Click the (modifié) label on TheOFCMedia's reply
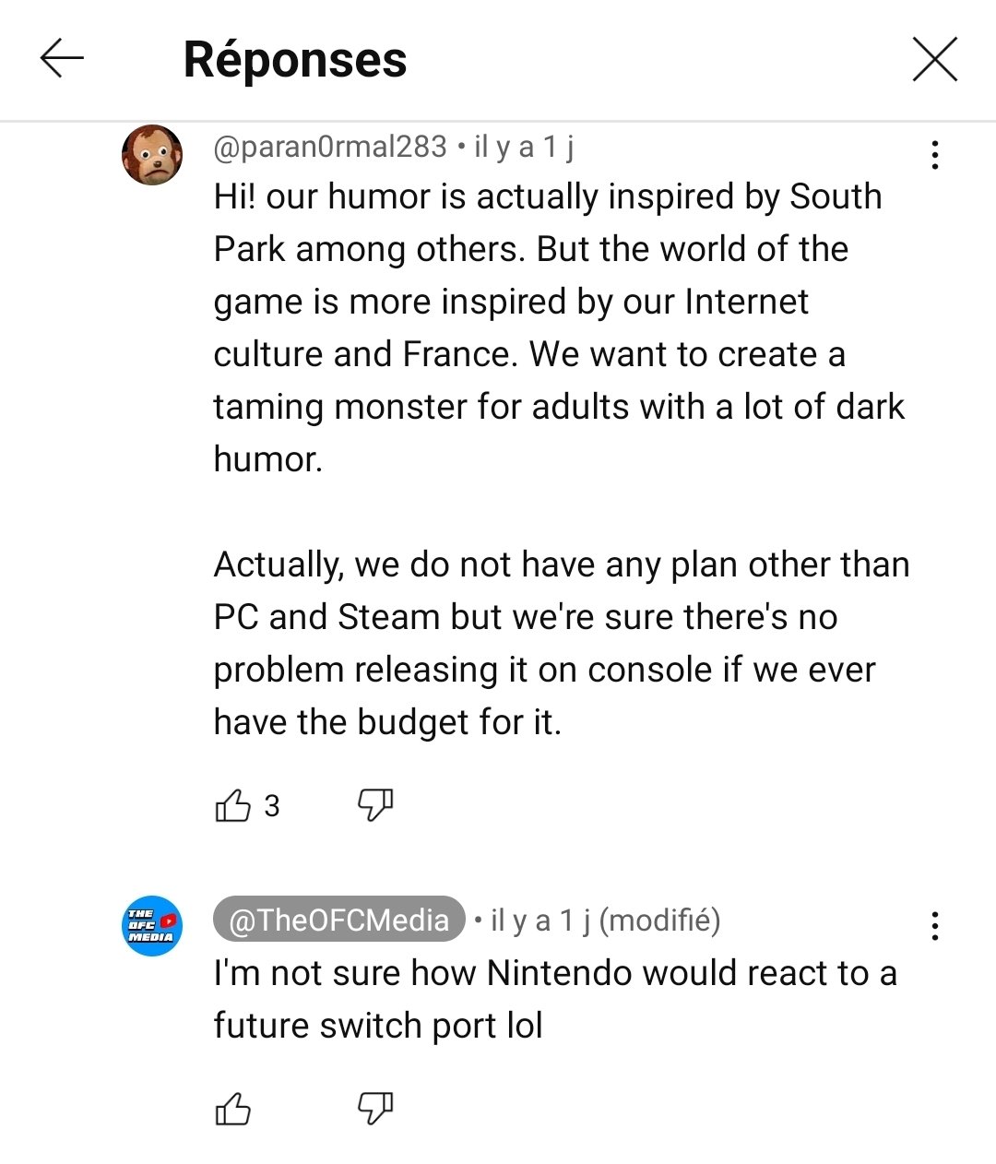The height and width of the screenshot is (1164, 996). pos(659,920)
